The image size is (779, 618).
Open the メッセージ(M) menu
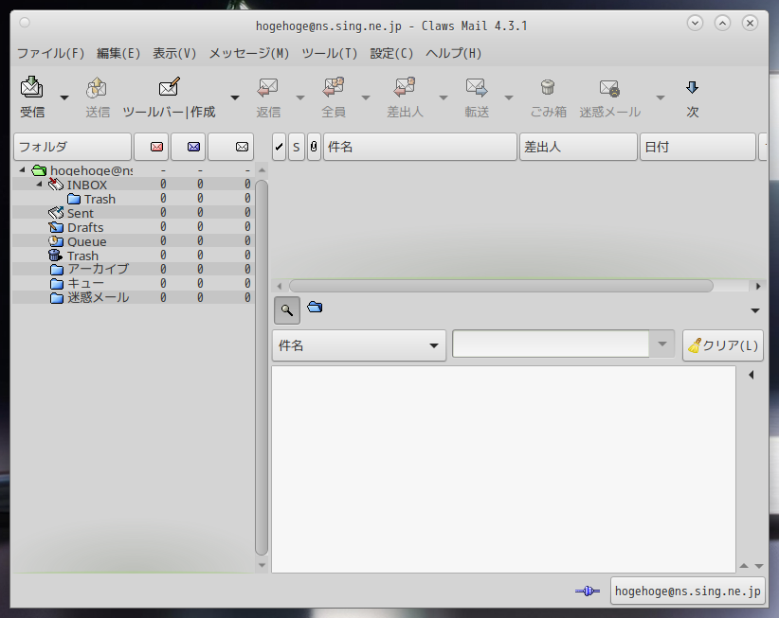click(x=249, y=53)
